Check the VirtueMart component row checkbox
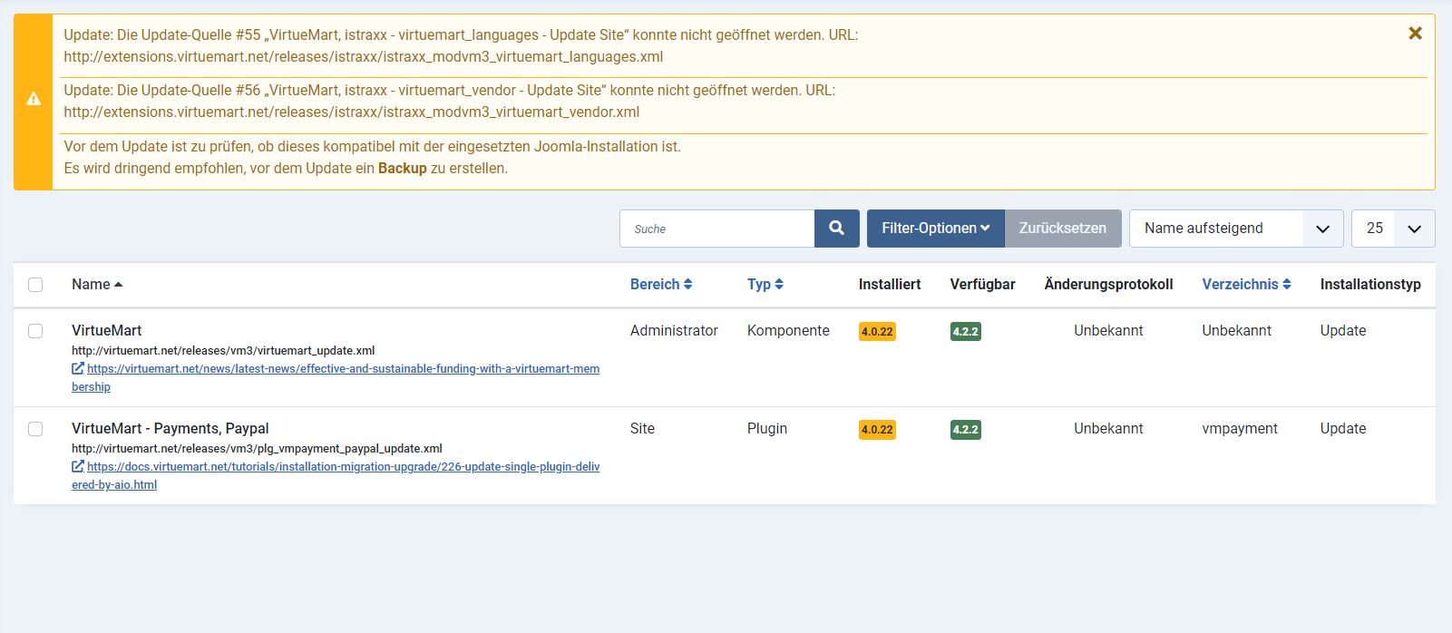This screenshot has height=633, width=1452. click(35, 331)
